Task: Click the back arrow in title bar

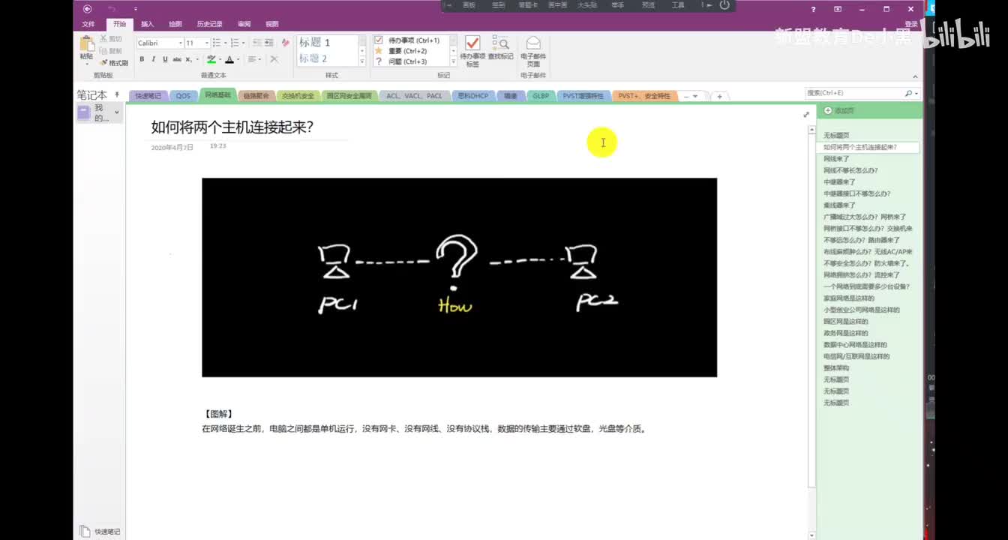Action: pos(88,9)
